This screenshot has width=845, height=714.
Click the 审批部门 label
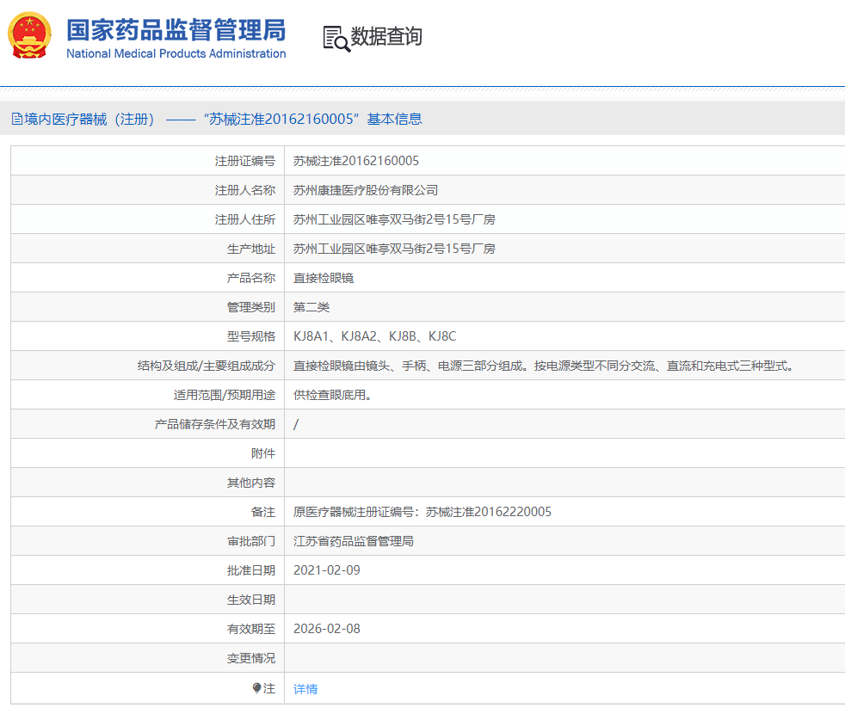(251, 541)
